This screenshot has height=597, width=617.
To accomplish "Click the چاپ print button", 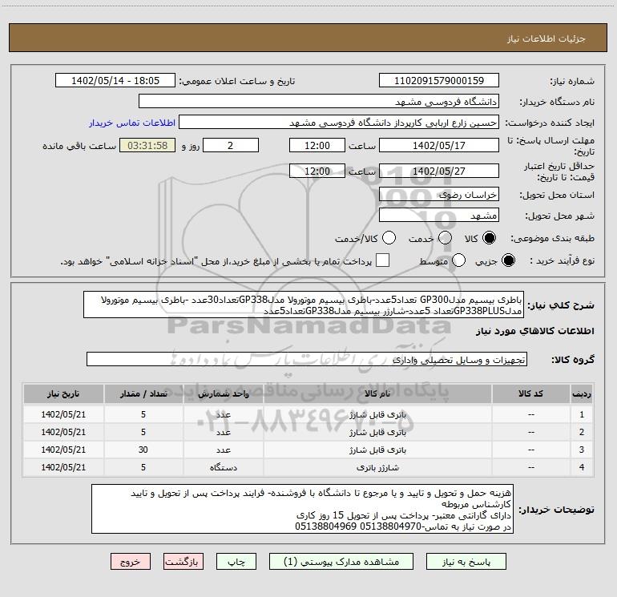I will coord(236,562).
